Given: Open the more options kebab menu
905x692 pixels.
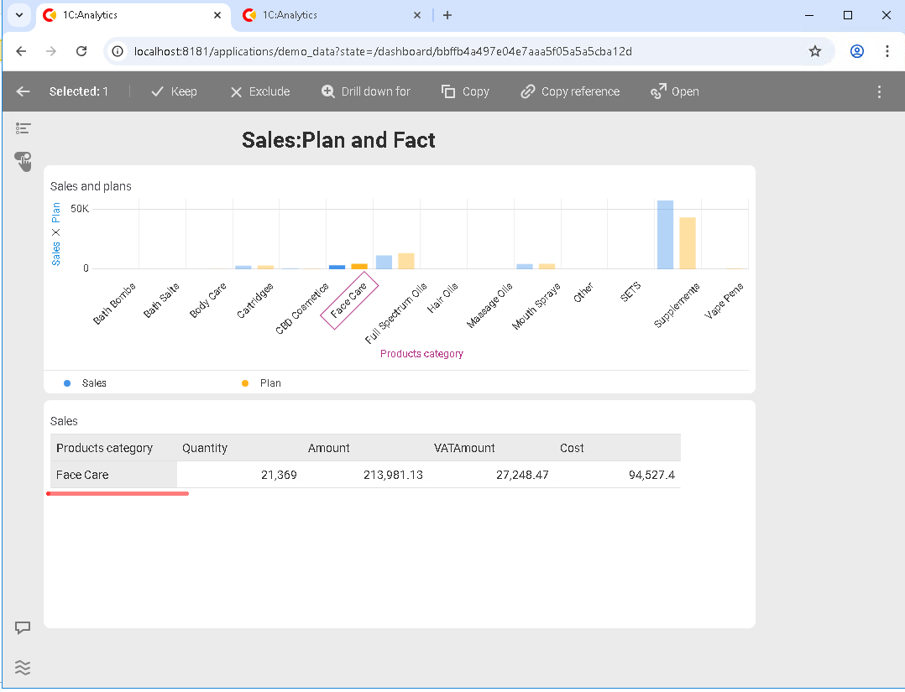Looking at the screenshot, I should [x=879, y=91].
